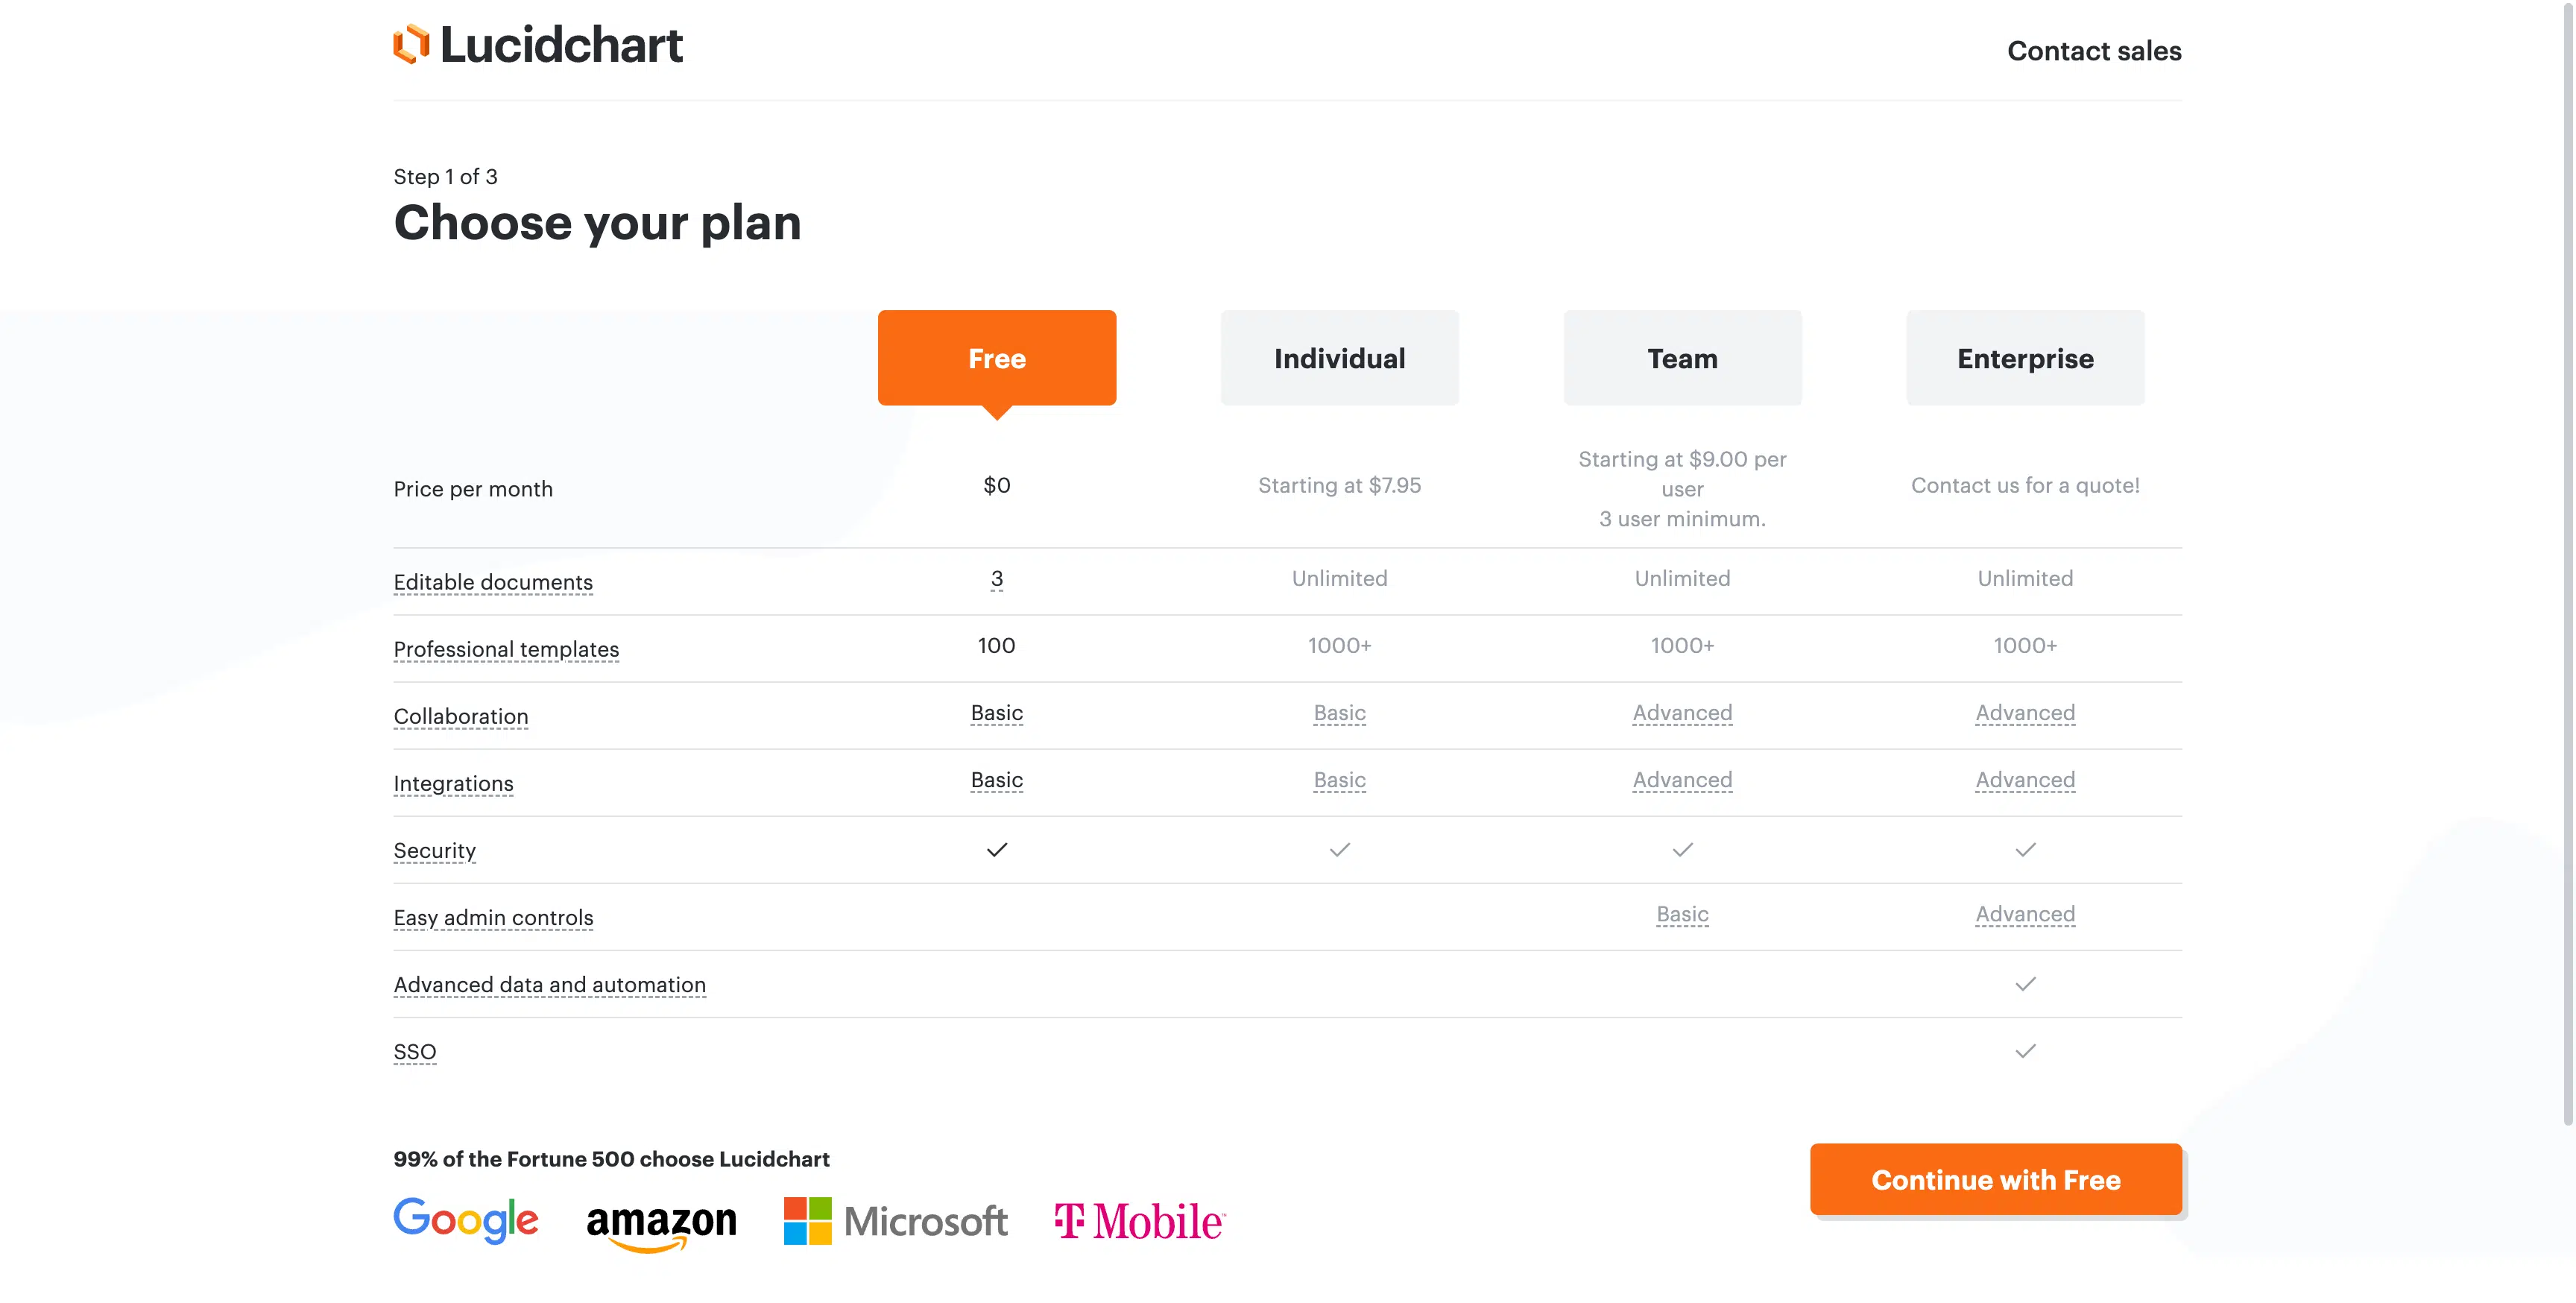Click the Microsoft logo
The height and width of the screenshot is (1303, 2576).
pos(896,1221)
